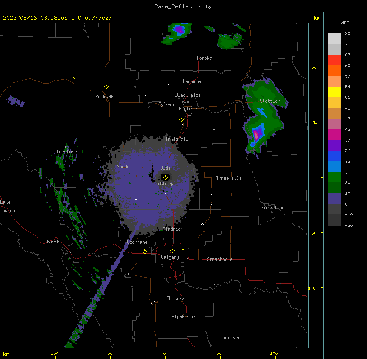Click the Lake Louise label

[8, 206]
